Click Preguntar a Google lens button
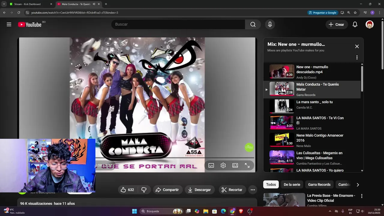Screen dimensions: 384x216 pos(322,13)
